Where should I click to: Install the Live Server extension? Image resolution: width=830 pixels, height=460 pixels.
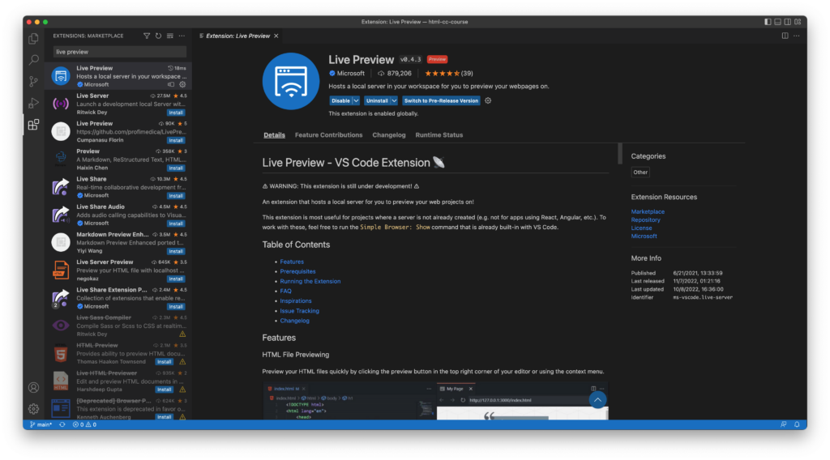(176, 113)
